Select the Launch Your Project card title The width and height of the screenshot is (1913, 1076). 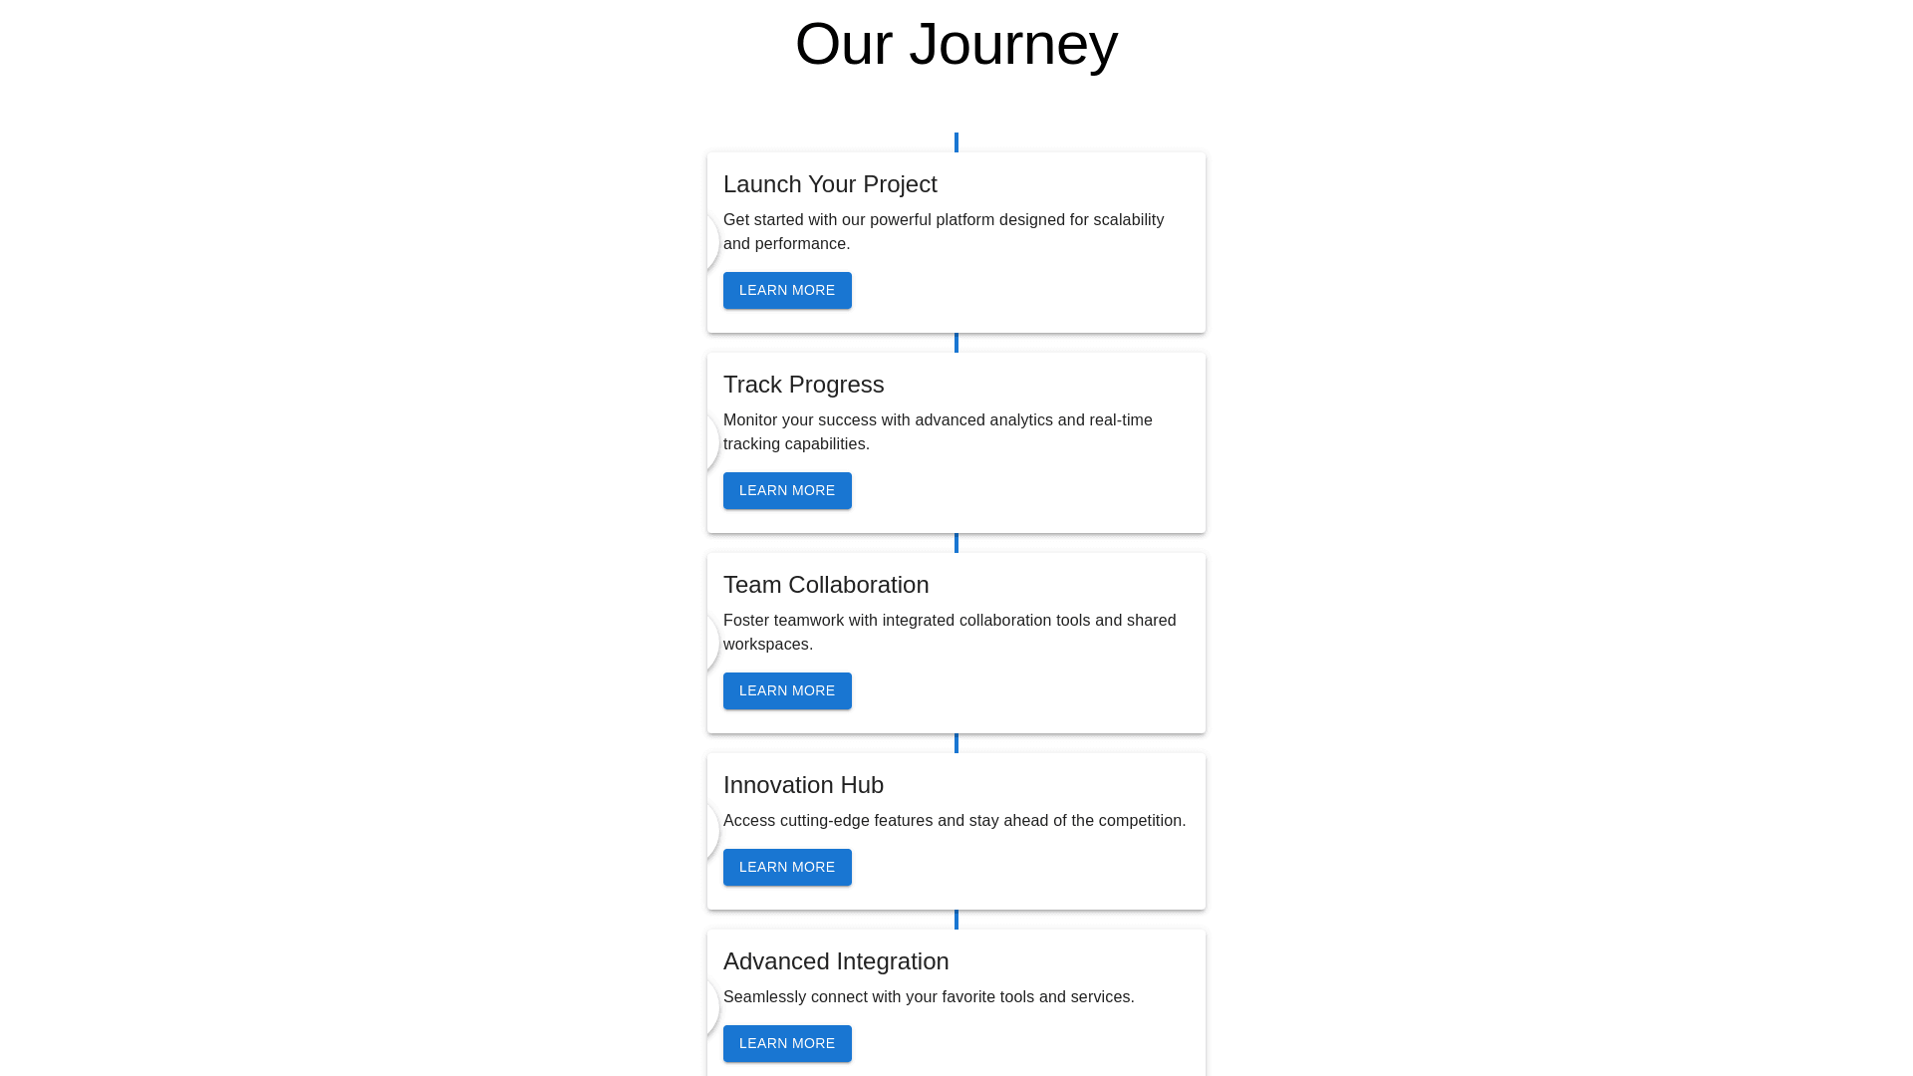point(830,185)
